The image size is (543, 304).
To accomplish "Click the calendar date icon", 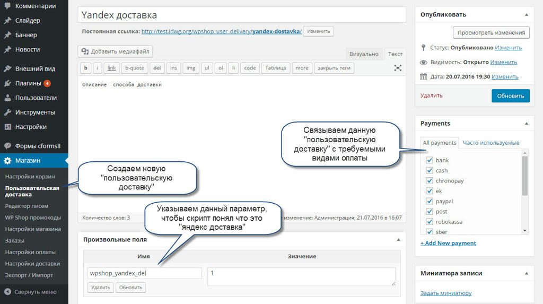I will pos(423,76).
